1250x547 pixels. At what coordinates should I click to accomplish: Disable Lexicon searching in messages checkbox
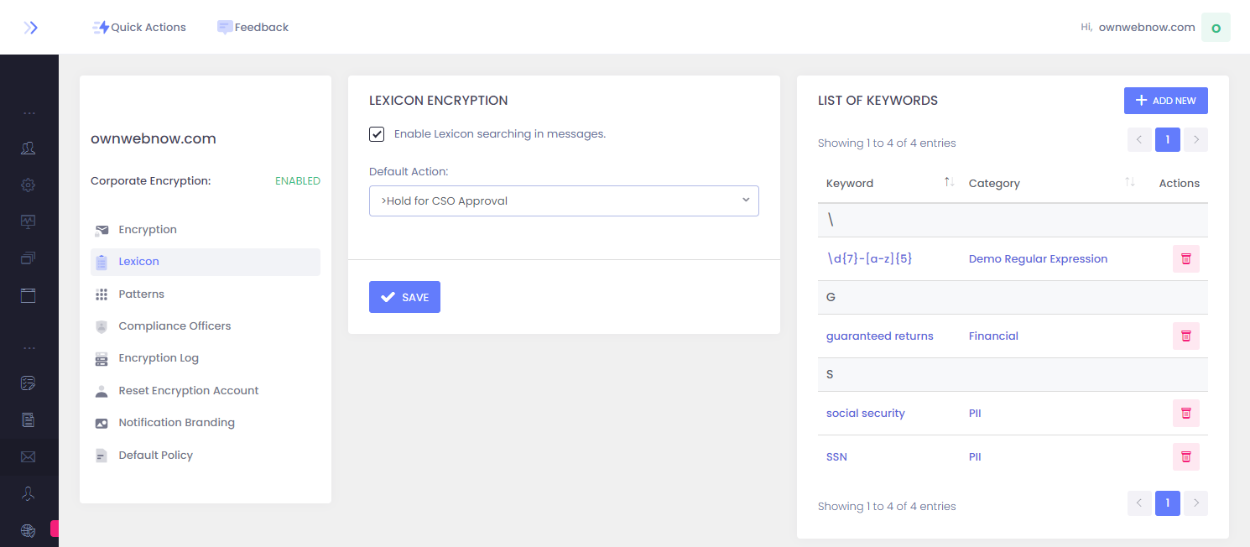pyautogui.click(x=378, y=134)
